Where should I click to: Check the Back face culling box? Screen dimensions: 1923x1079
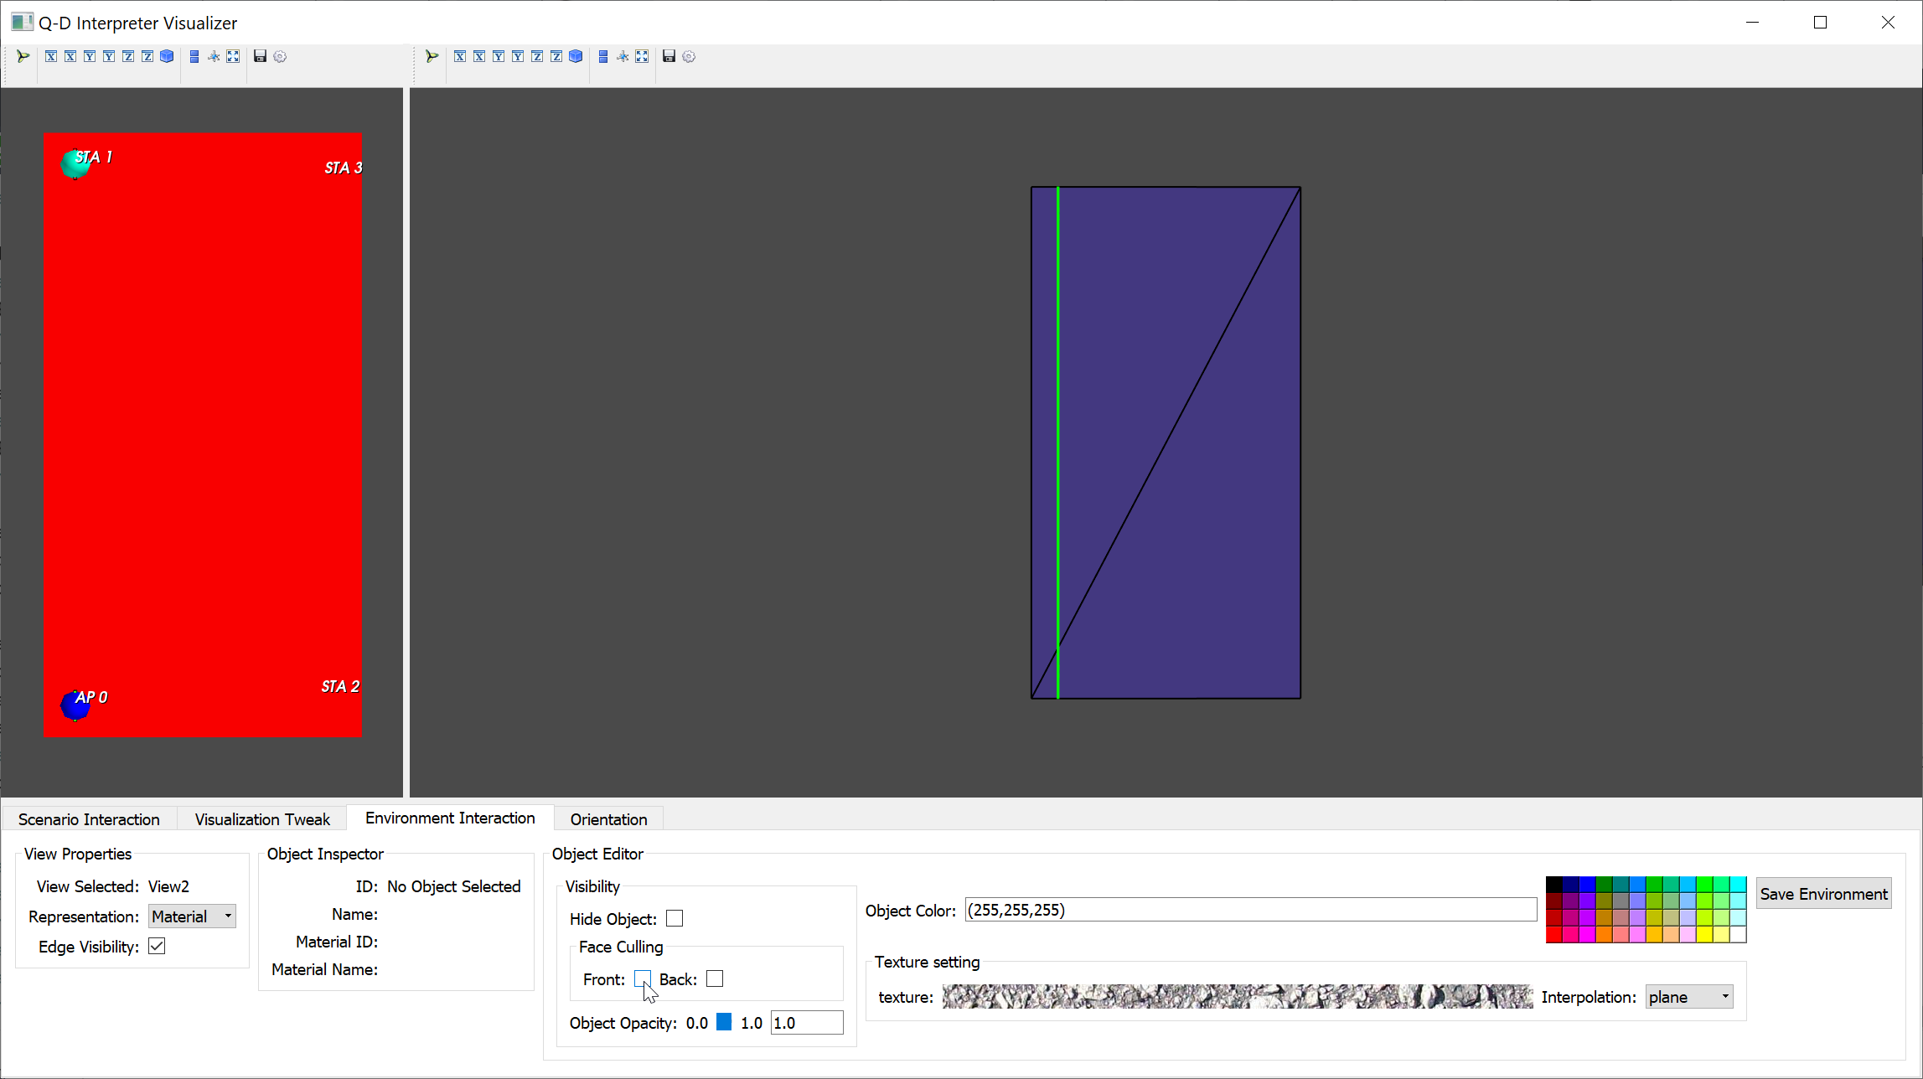click(x=715, y=978)
